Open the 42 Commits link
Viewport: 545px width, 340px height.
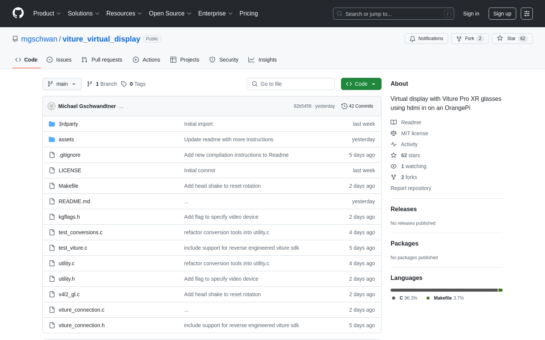(x=357, y=106)
